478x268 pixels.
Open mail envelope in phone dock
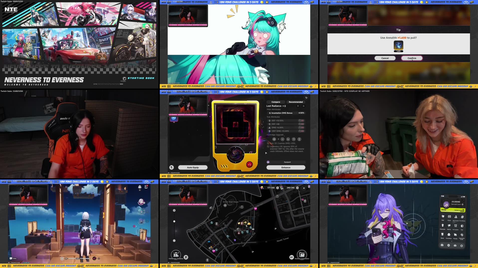coord(455,246)
